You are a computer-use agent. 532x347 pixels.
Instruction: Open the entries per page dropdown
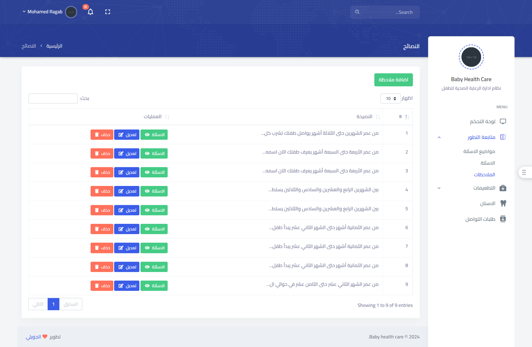[390, 99]
